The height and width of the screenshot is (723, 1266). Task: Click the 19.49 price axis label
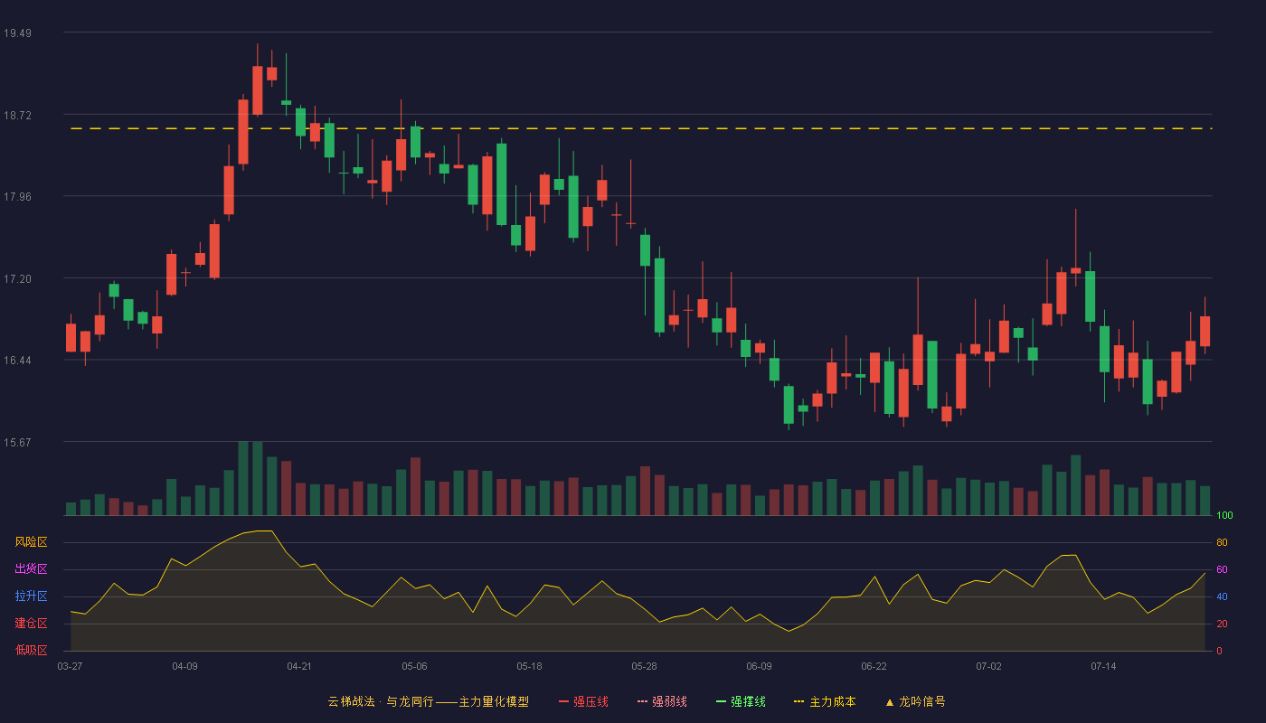pyautogui.click(x=17, y=33)
